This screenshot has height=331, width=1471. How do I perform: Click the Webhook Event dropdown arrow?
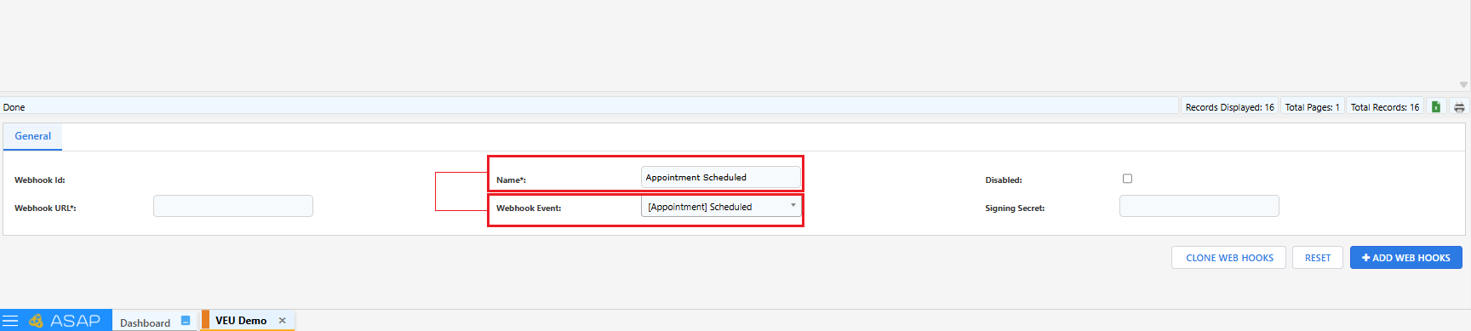pos(793,206)
